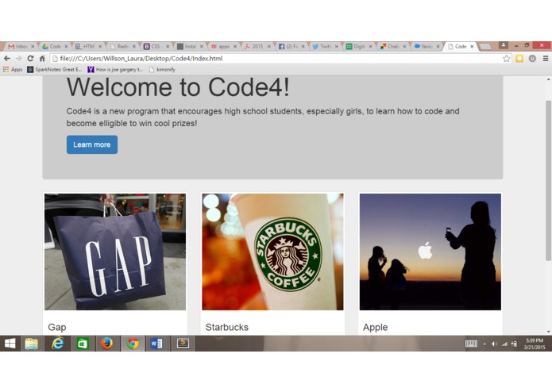Switch to the favicon tab
The image size is (552, 392).
(x=425, y=46)
